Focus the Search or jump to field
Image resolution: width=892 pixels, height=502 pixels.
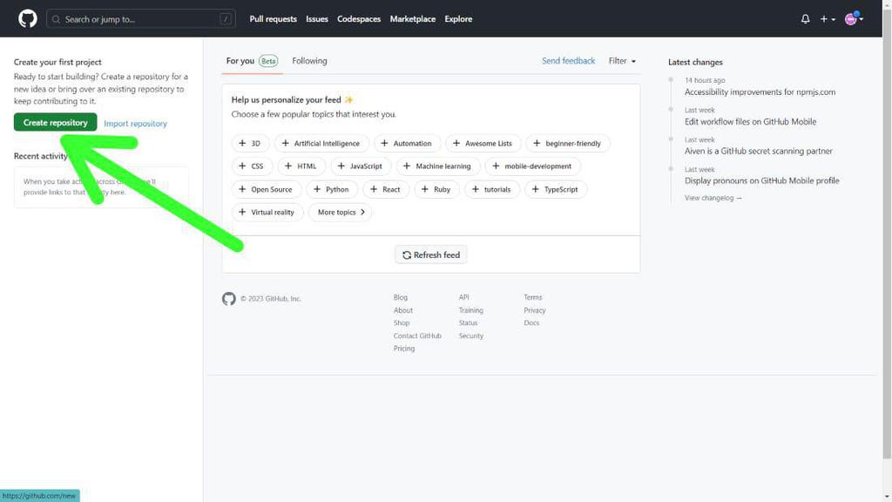click(x=141, y=19)
